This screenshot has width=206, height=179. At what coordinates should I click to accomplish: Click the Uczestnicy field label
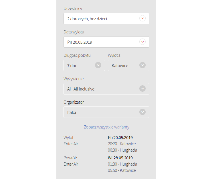point(73,9)
